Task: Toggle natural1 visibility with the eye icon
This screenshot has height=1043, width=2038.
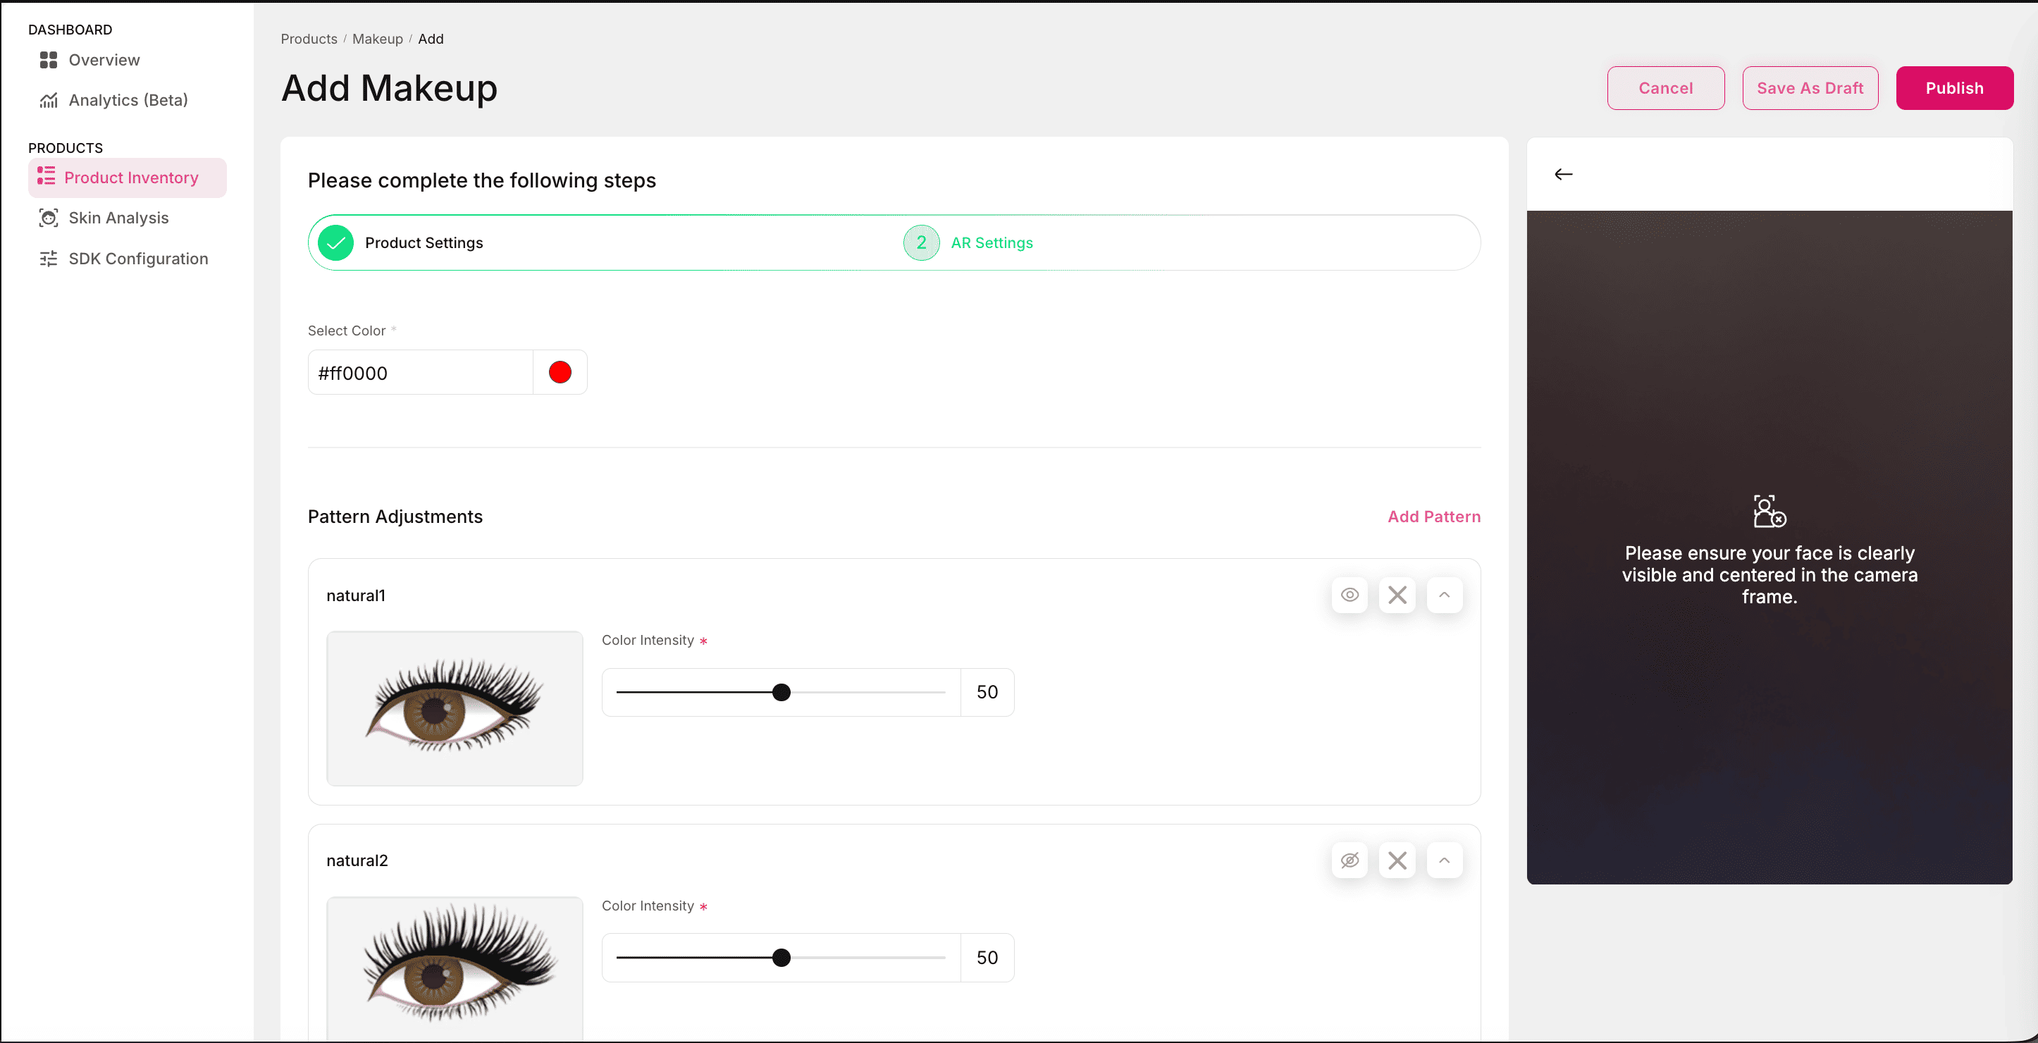Action: 1350,595
